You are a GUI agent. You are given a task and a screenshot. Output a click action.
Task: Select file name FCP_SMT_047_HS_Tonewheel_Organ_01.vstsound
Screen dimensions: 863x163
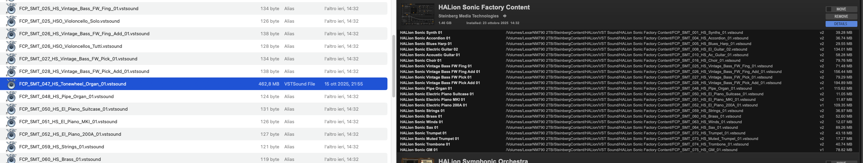coord(73,84)
